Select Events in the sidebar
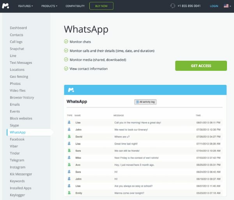Screen dimensions: 234x200 (15, 111)
